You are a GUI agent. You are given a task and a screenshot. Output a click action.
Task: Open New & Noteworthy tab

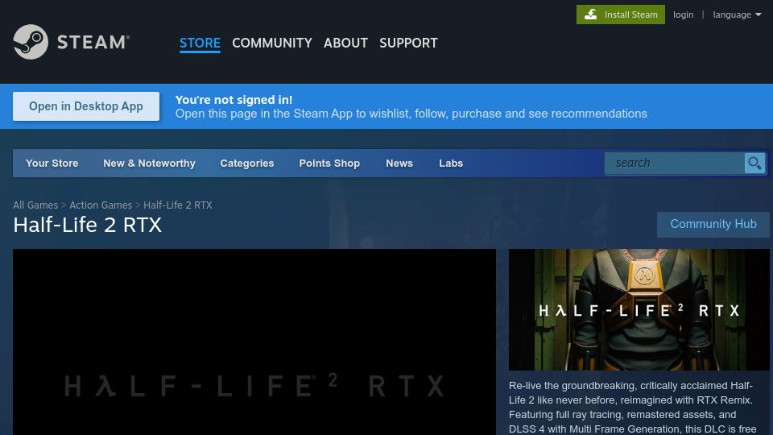tap(150, 164)
